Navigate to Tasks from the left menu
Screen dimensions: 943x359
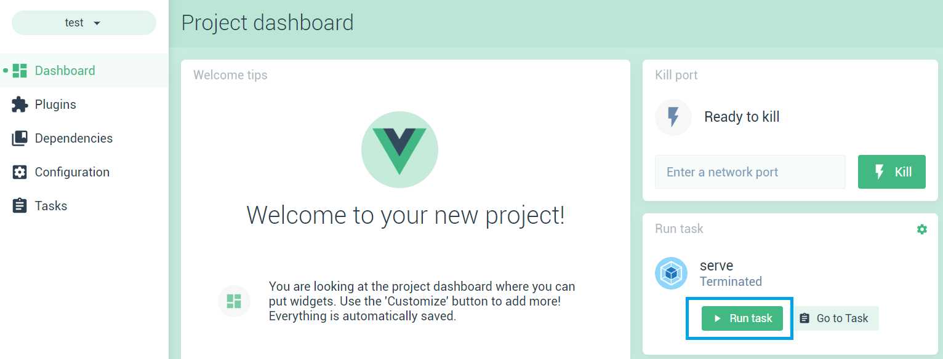pyautogui.click(x=51, y=205)
